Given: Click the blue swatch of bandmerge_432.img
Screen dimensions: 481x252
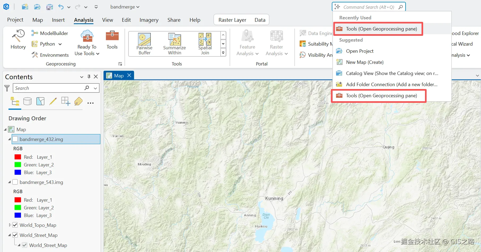Looking at the screenshot, I should [x=18, y=172].
